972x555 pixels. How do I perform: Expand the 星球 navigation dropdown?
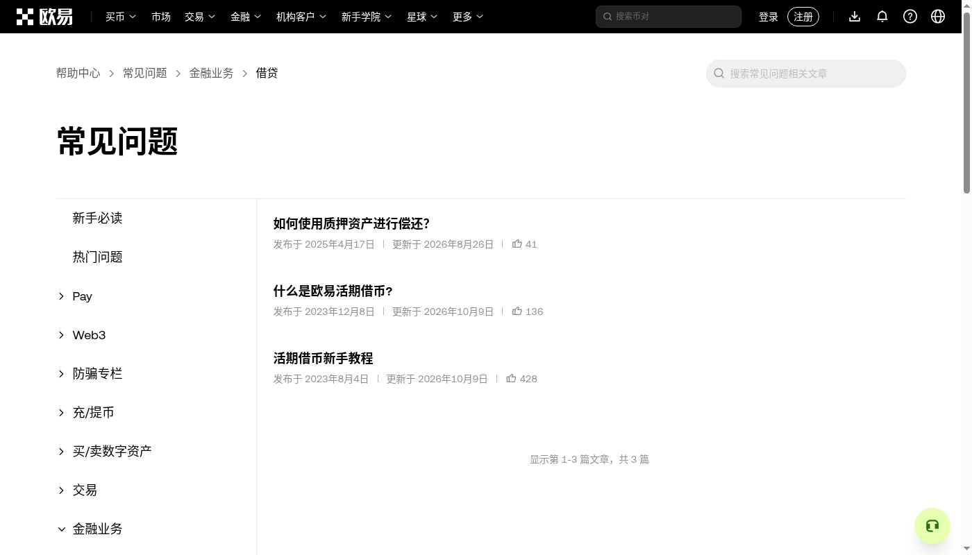coord(422,17)
